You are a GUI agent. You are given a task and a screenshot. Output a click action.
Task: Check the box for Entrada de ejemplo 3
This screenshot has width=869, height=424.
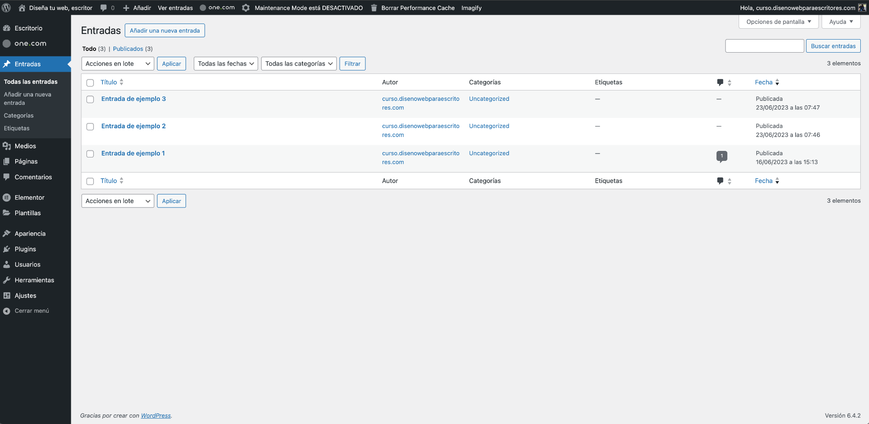[x=90, y=100]
